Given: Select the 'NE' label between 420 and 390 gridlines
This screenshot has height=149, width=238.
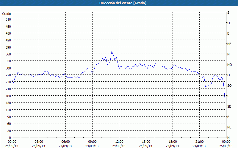Looking at the screenshot, I should point(229,44).
